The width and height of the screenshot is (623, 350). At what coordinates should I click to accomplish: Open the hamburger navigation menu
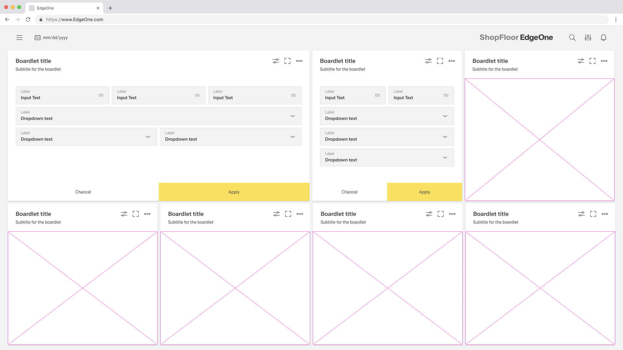coord(19,38)
